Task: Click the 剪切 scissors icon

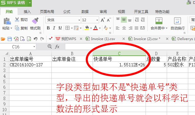Action: tap(17, 20)
